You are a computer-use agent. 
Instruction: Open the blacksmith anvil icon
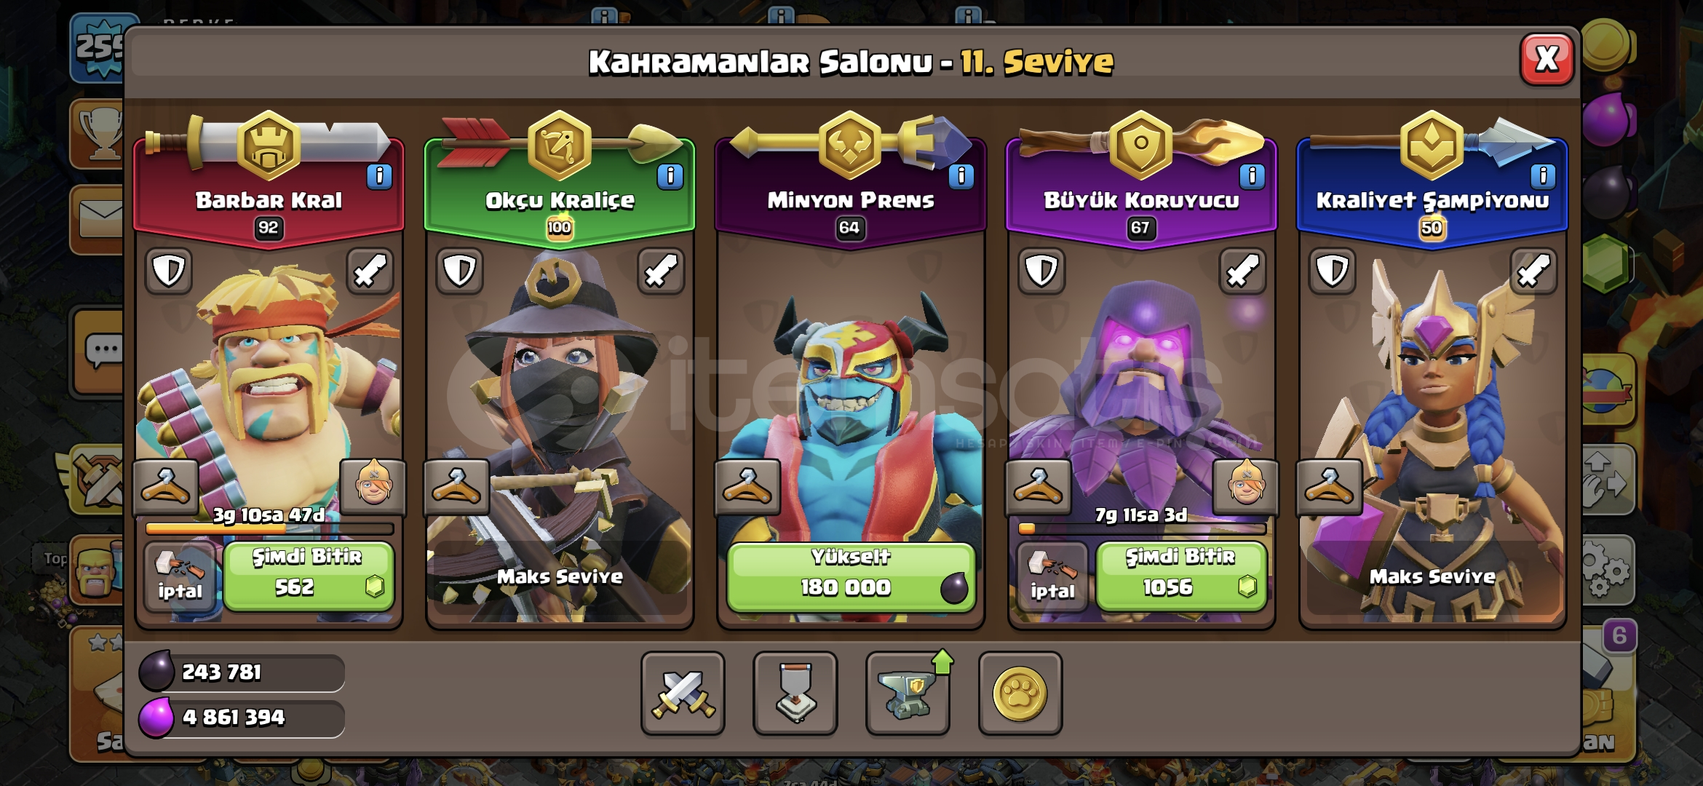(908, 694)
